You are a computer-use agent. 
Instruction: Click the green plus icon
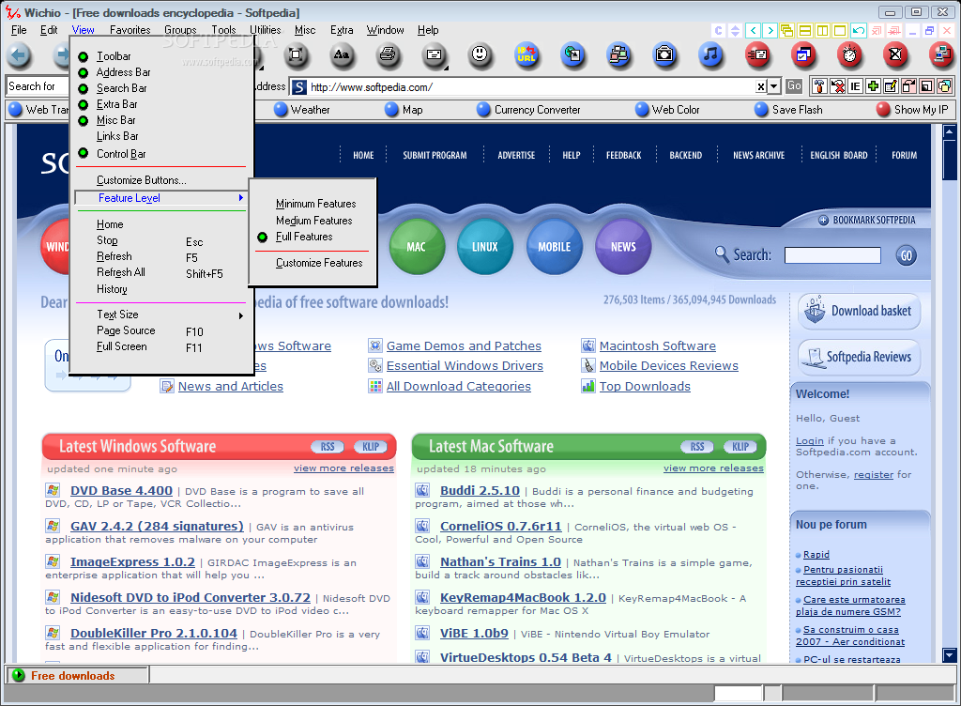(873, 86)
